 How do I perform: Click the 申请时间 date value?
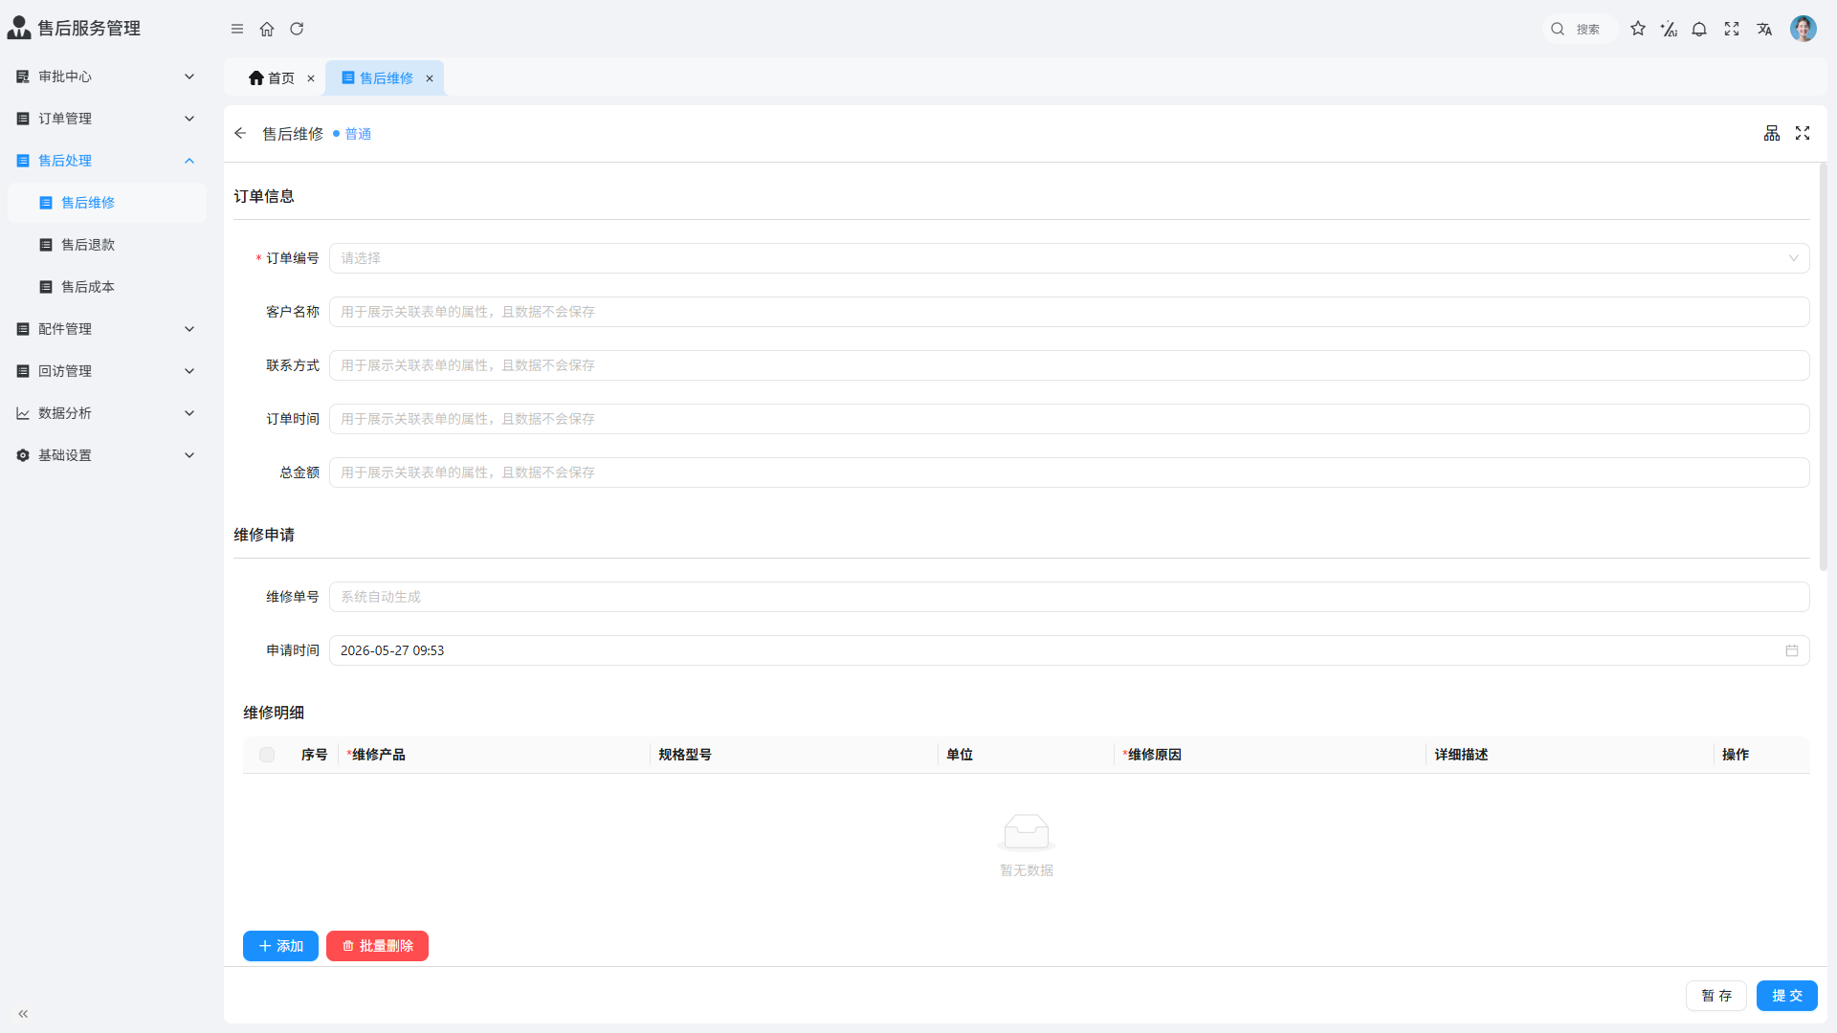(x=392, y=650)
